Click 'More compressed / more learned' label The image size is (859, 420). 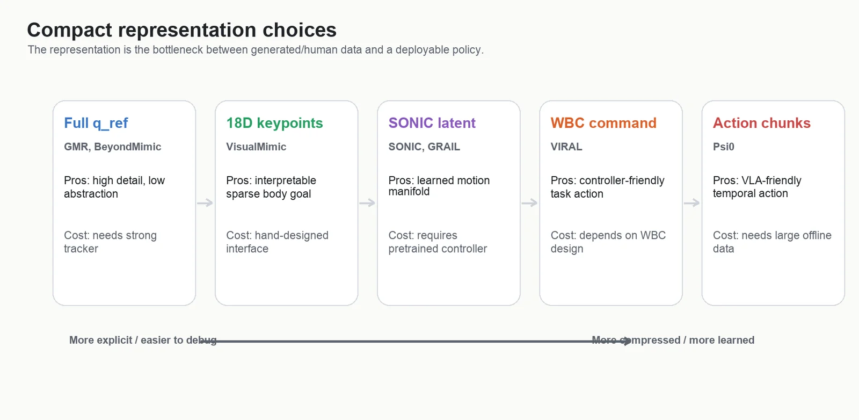point(673,340)
